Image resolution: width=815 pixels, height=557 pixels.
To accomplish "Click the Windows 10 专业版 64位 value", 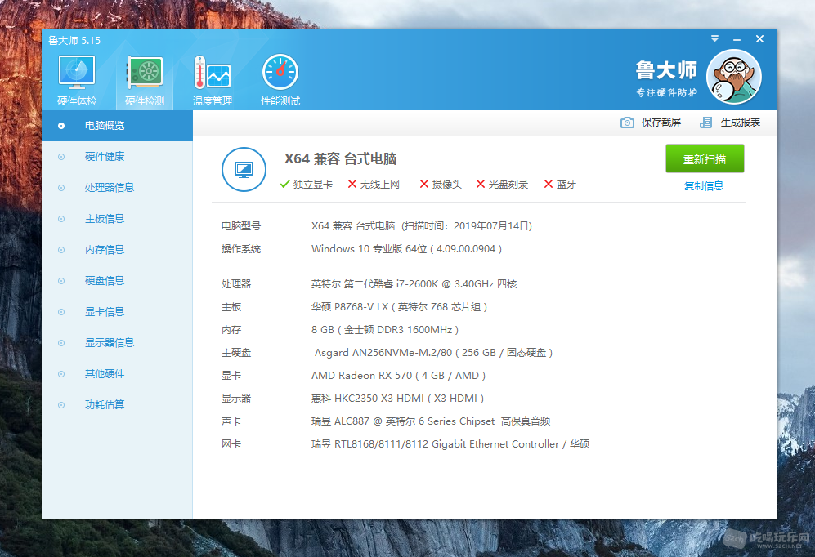I will coord(406,249).
